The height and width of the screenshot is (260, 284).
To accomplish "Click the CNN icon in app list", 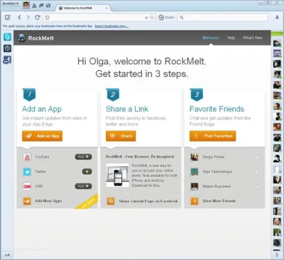I will tap(27, 186).
